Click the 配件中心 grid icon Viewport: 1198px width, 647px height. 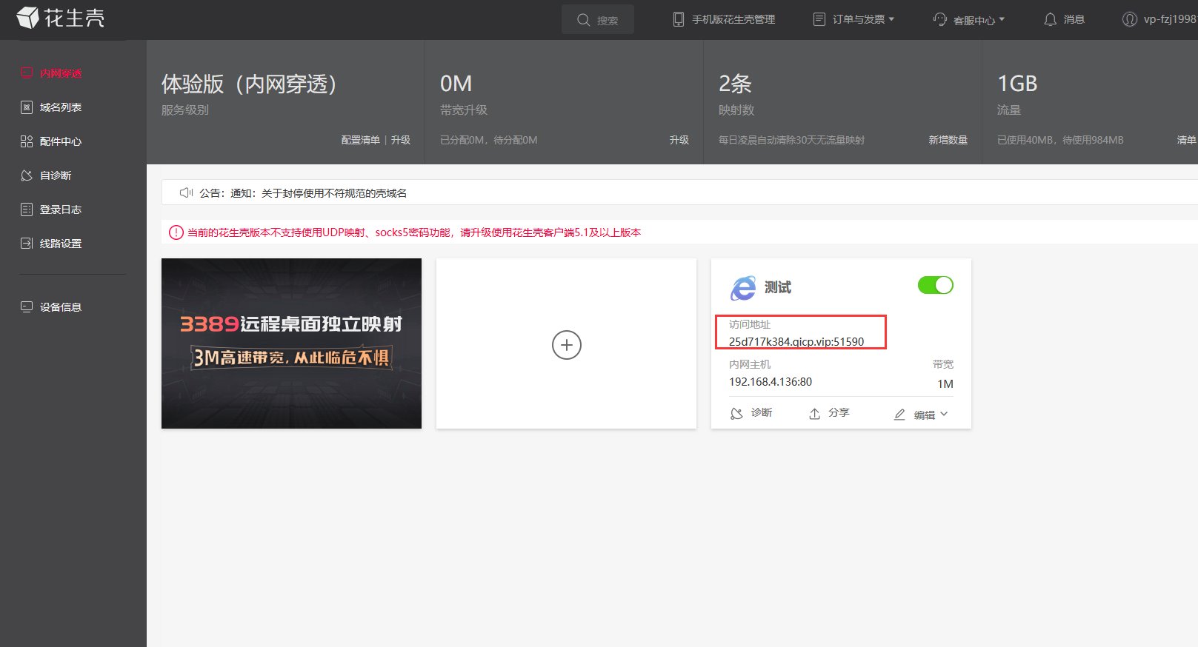tap(27, 141)
